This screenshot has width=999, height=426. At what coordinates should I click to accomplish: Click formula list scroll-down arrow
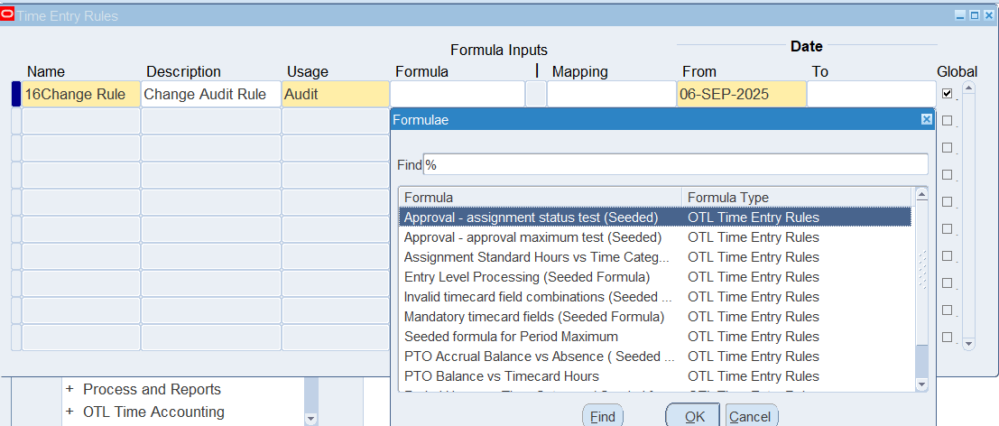(x=921, y=384)
